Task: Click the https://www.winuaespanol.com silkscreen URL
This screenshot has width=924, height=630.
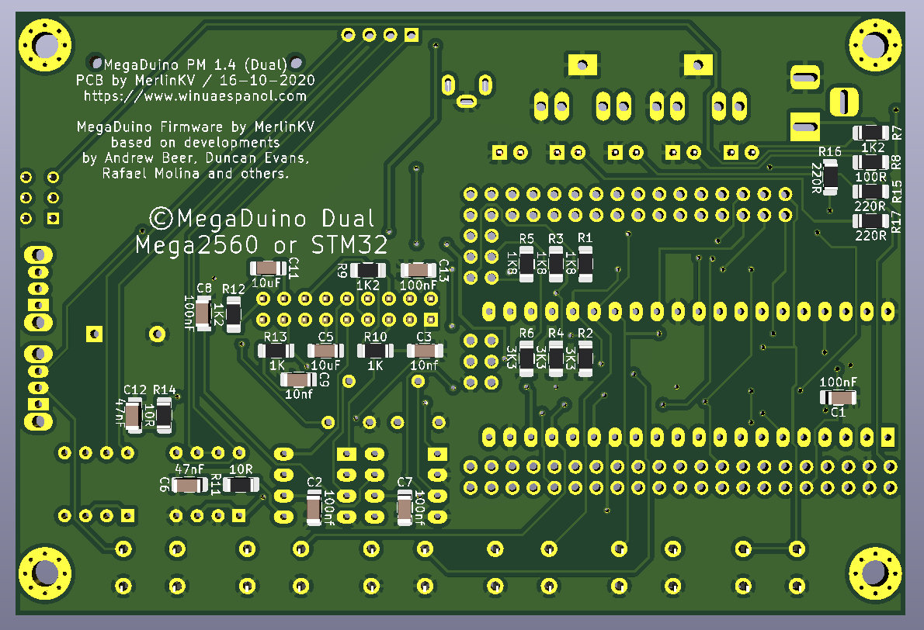Action: coord(195,96)
